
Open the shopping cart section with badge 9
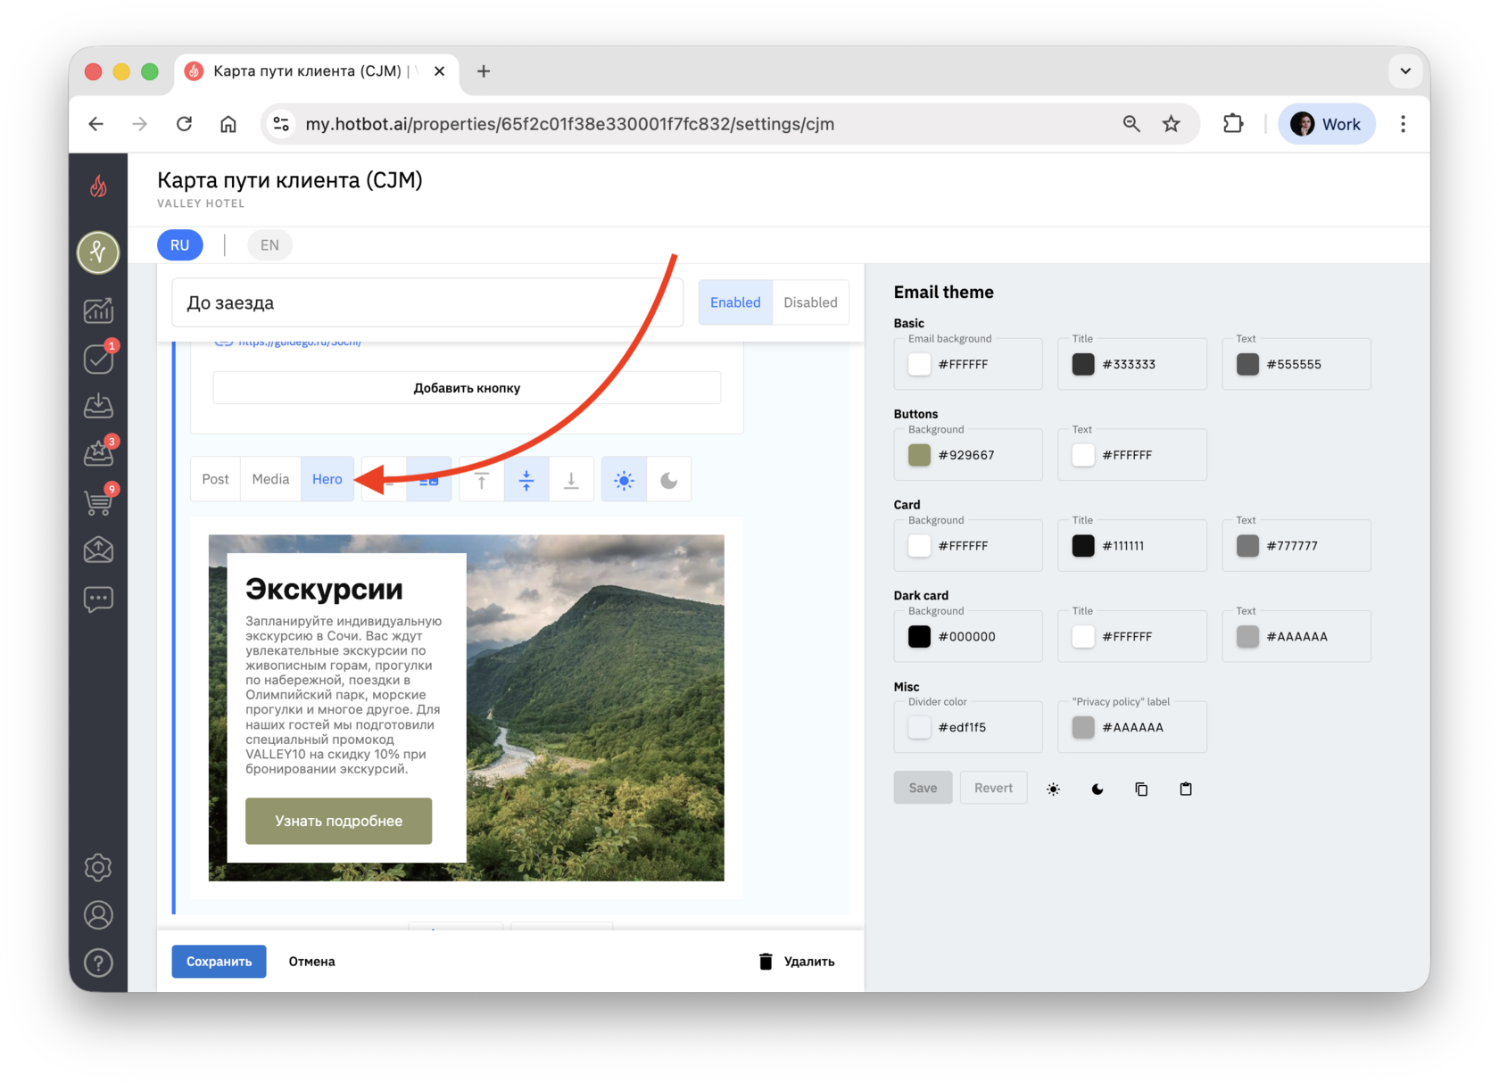coord(98,501)
